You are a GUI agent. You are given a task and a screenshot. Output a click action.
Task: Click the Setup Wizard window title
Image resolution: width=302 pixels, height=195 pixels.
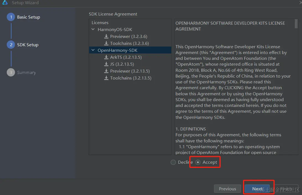(x=25, y=3)
